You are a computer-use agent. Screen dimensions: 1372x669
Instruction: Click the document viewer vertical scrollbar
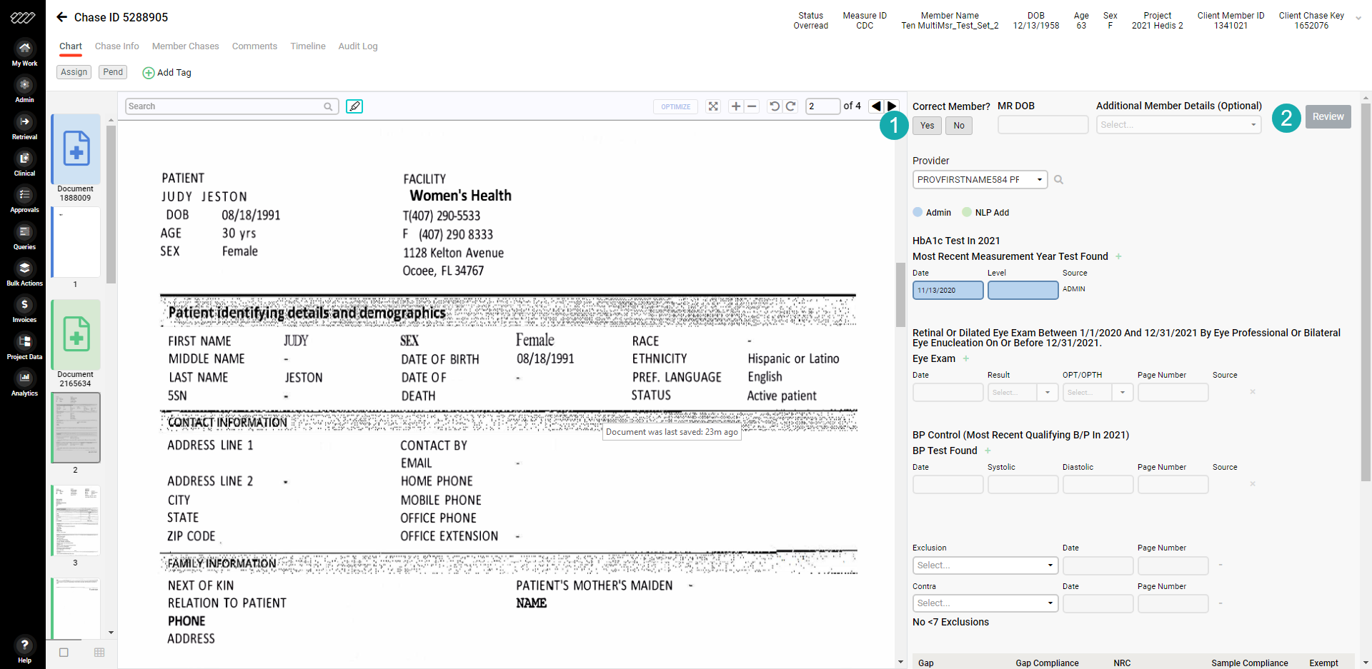(901, 294)
